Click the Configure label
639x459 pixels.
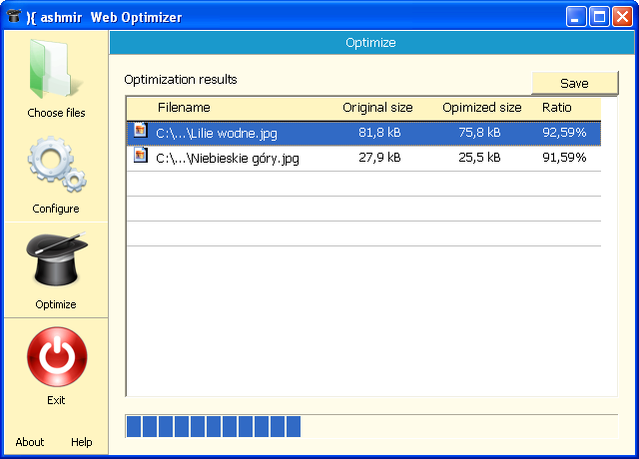pos(56,209)
